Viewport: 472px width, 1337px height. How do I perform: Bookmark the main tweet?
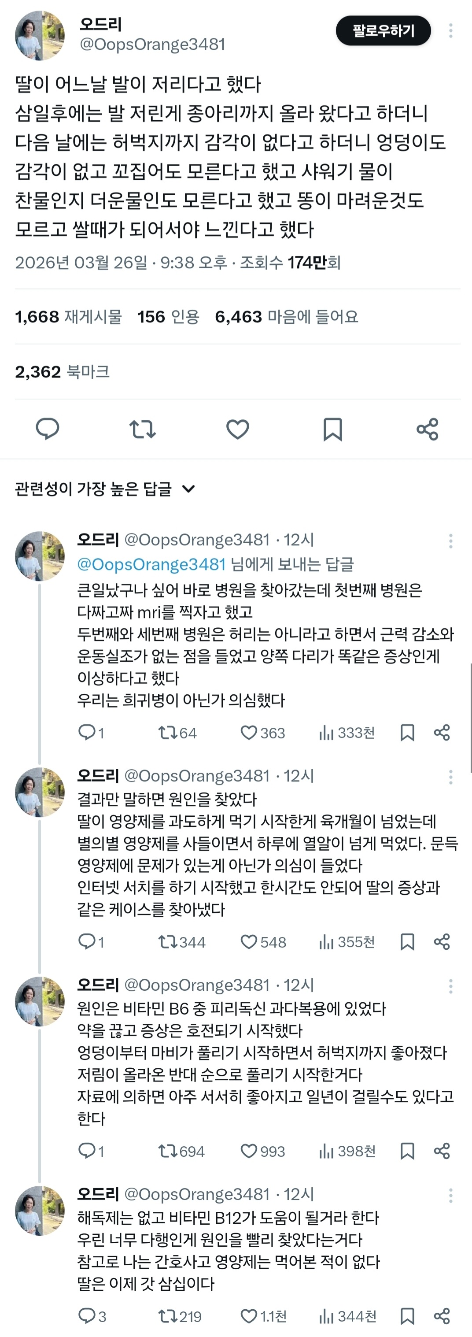point(332,429)
